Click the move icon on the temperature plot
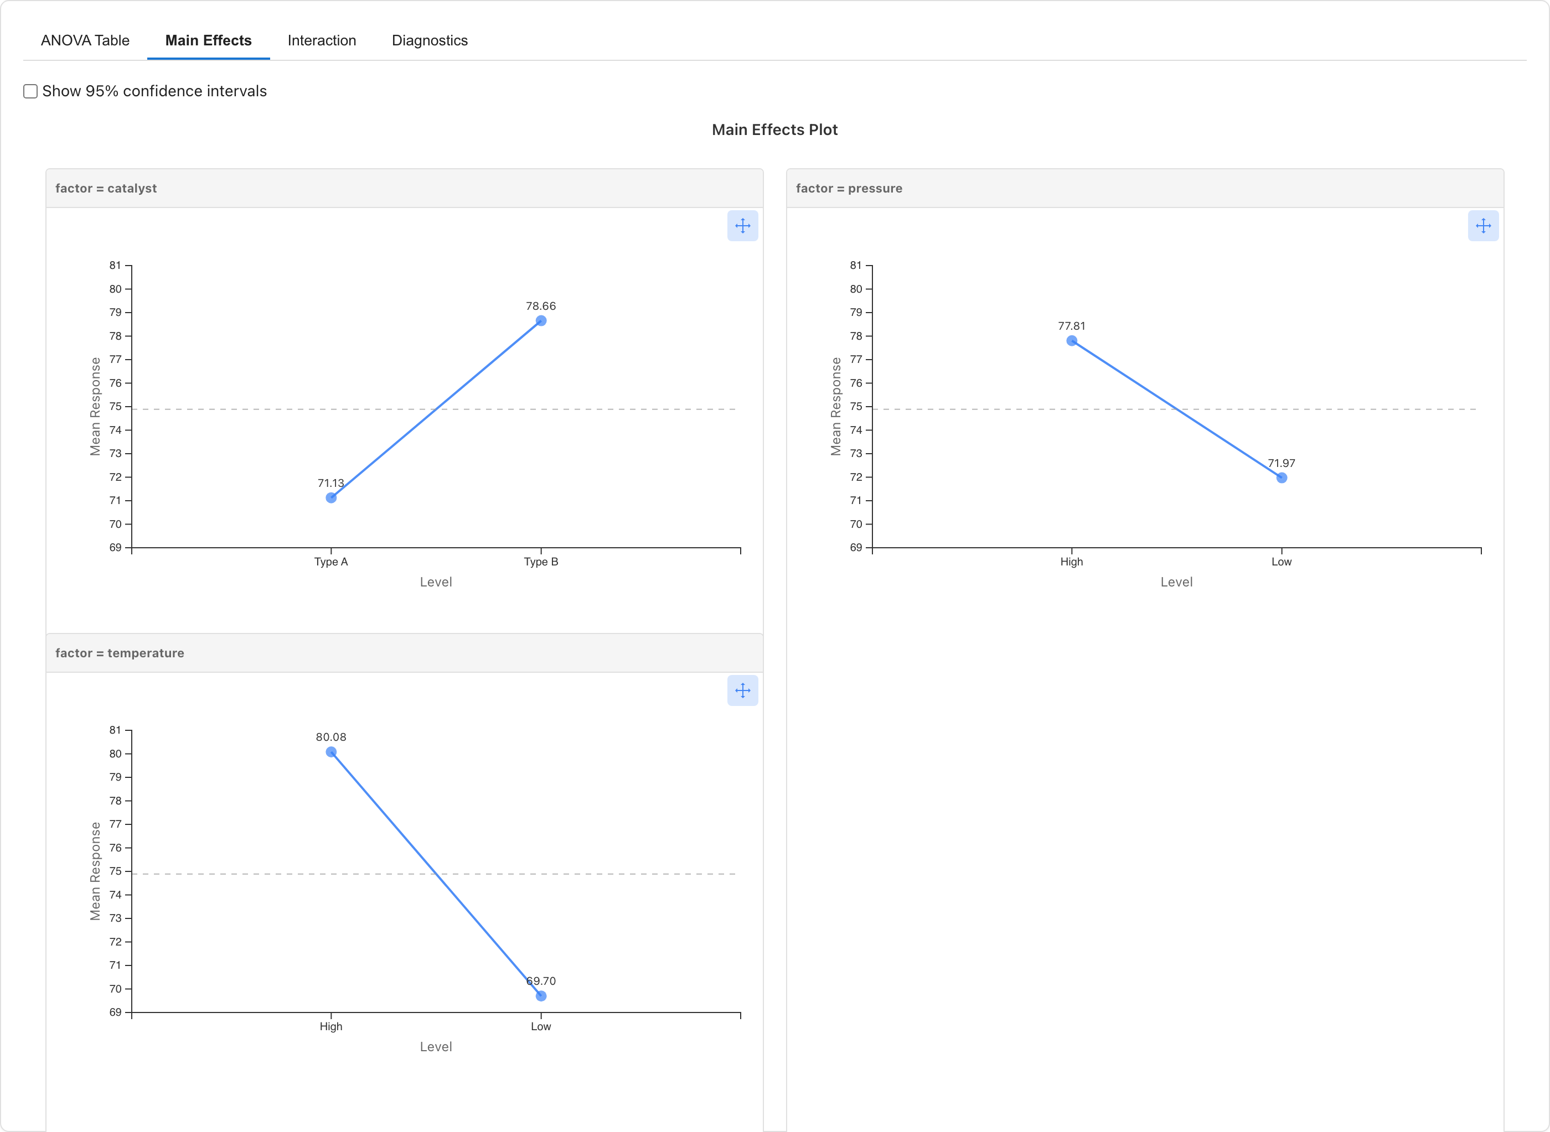 [x=742, y=690]
